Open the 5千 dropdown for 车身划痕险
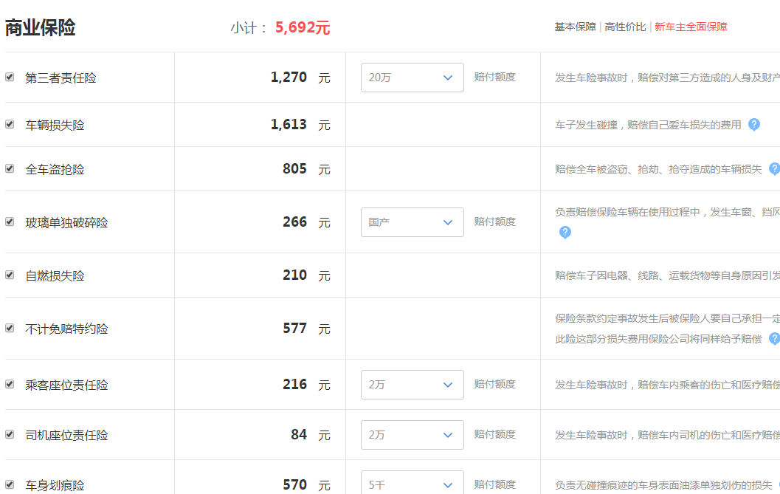 (x=413, y=482)
